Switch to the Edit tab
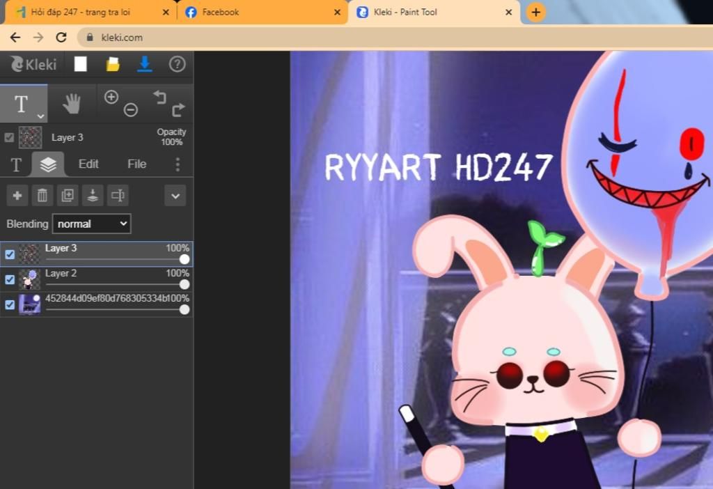713x489 pixels. (88, 164)
